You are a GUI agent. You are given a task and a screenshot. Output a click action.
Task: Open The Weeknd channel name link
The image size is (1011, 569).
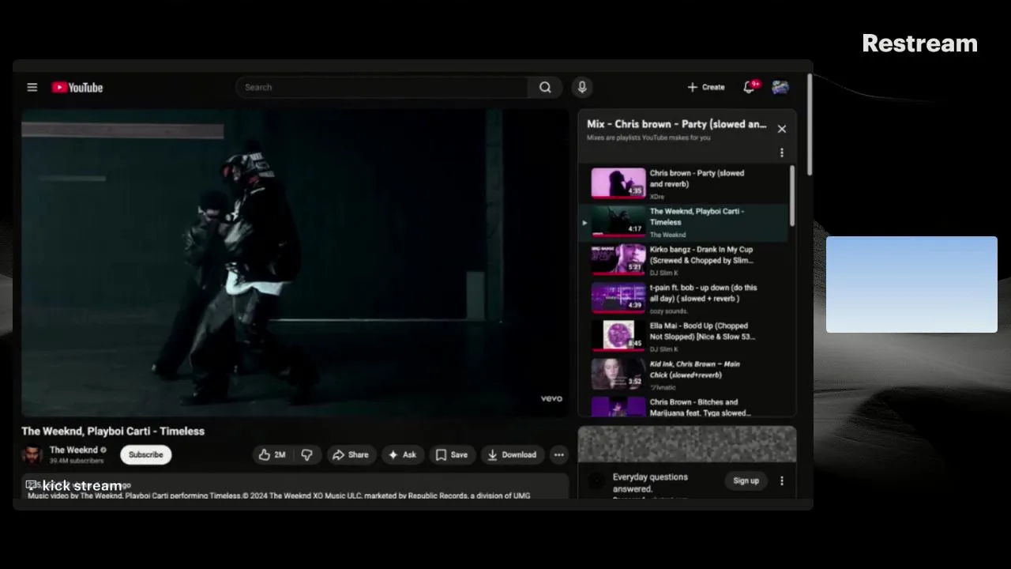coord(73,450)
